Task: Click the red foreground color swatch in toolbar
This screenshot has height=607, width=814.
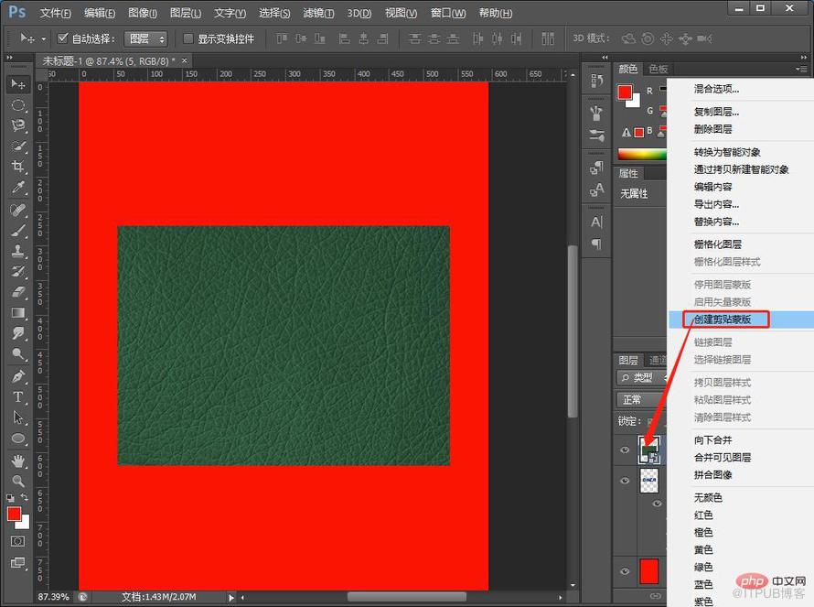Action: pyautogui.click(x=14, y=514)
